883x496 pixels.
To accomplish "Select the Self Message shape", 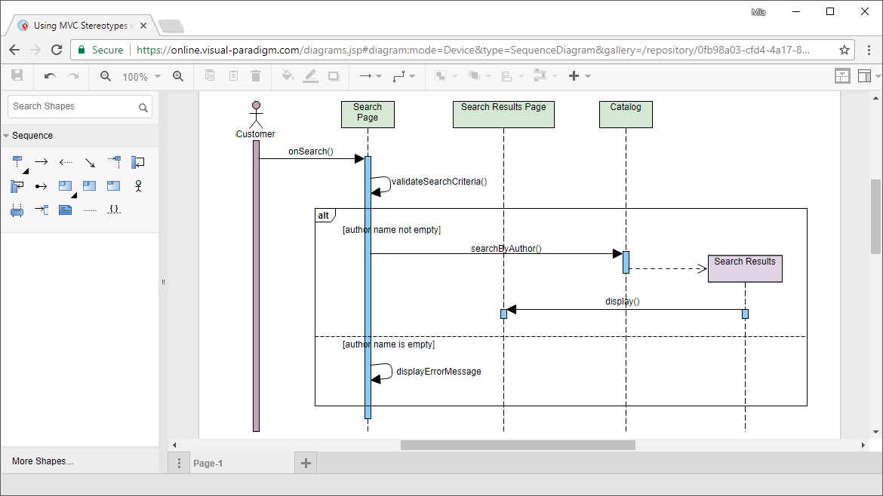I will [x=138, y=163].
